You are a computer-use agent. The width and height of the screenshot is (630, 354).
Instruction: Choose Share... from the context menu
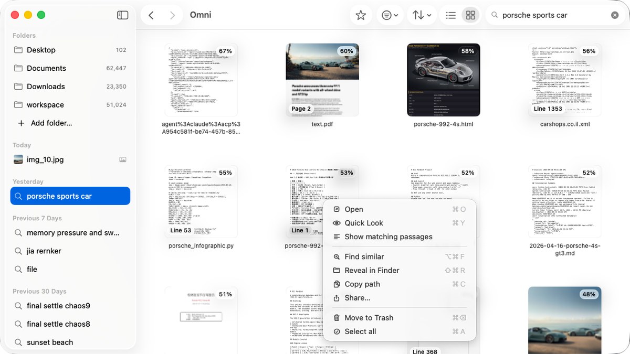(x=399, y=297)
